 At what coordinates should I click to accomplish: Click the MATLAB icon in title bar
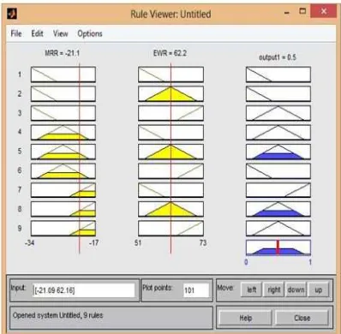(x=12, y=13)
